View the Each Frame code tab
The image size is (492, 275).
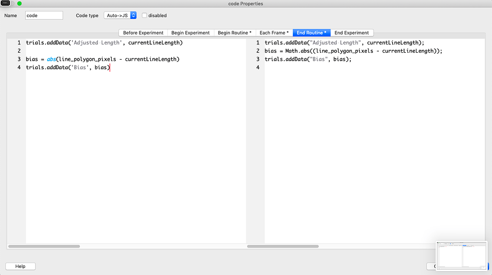click(274, 33)
